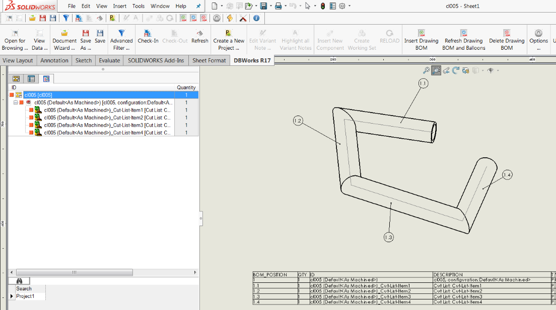Click the Advanced Filter button
Screen dimensions: 556x310
[x=121, y=40]
